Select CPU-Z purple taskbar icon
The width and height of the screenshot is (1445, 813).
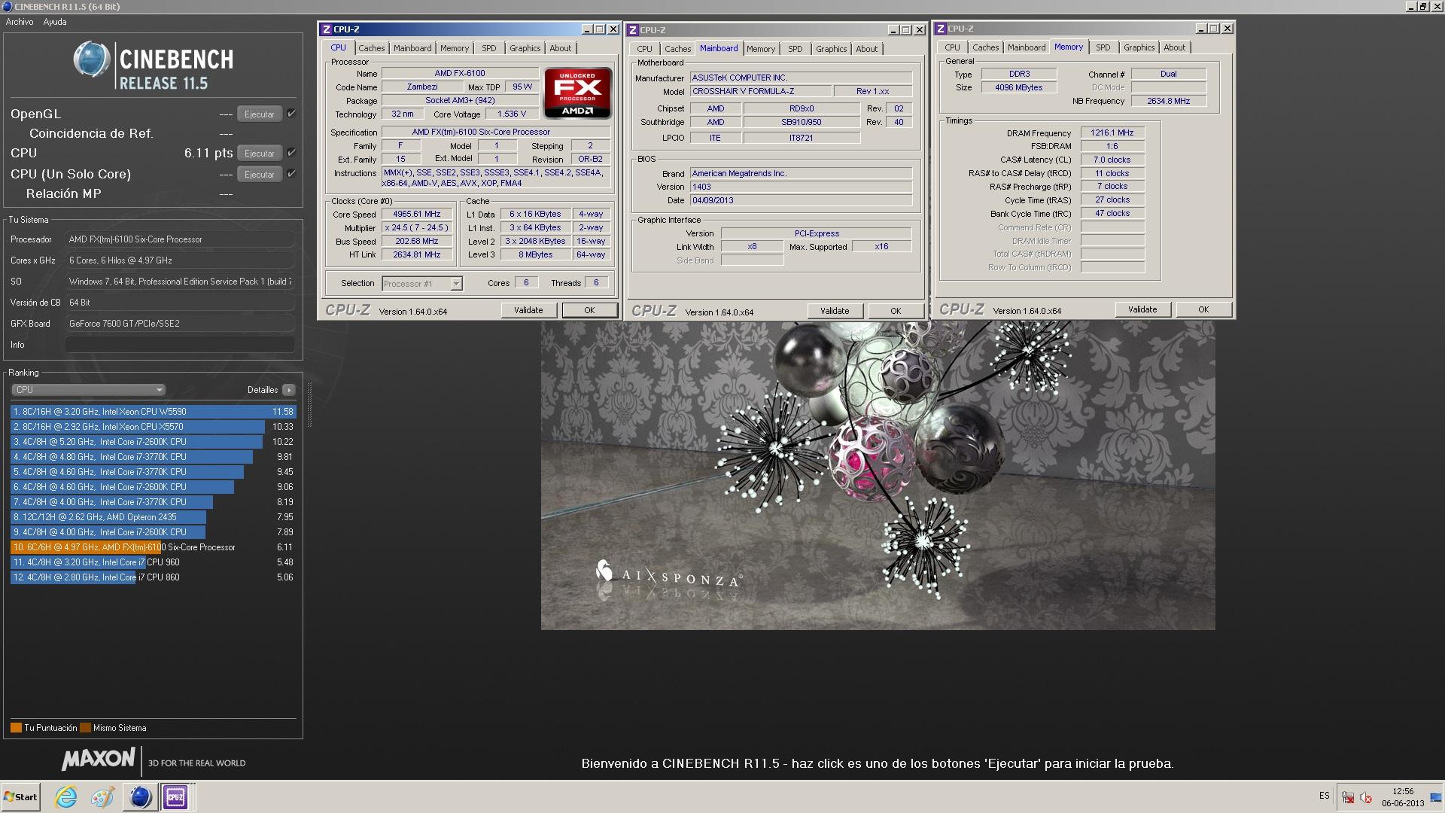(175, 796)
